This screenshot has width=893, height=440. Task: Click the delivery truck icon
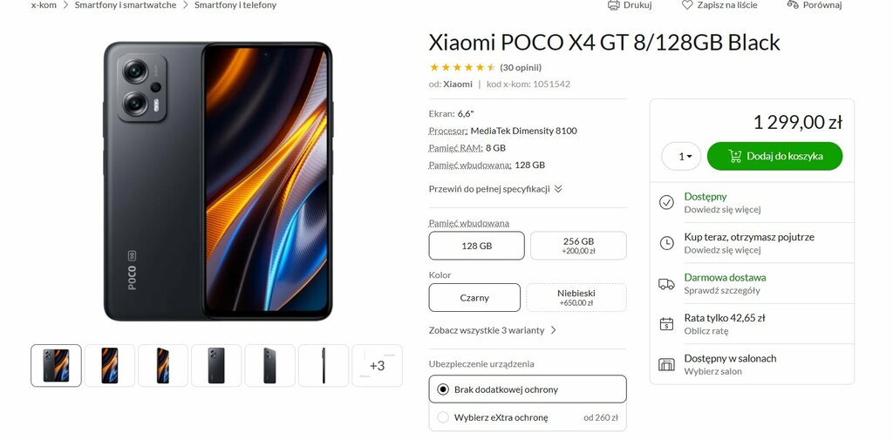(x=666, y=283)
